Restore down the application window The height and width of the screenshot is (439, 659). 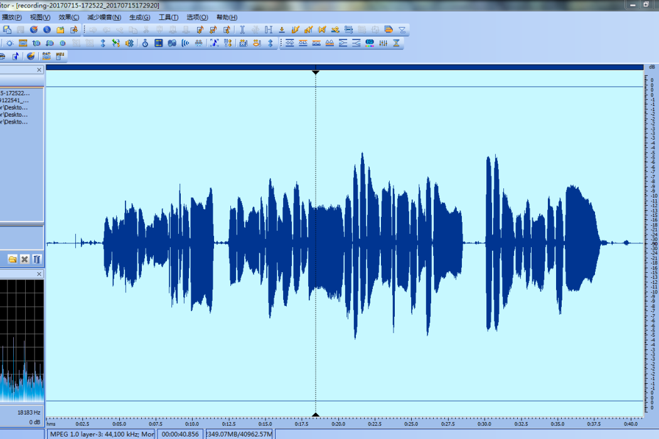pyautogui.click(x=646, y=4)
